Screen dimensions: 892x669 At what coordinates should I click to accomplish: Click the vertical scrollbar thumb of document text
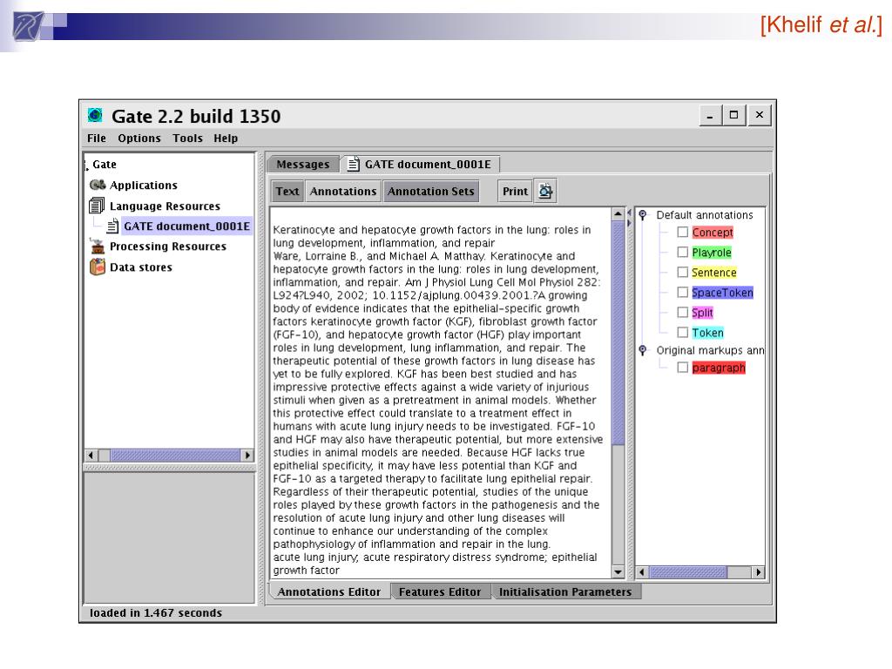pyautogui.click(x=618, y=332)
